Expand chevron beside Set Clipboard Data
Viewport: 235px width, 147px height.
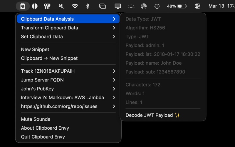[114, 36]
